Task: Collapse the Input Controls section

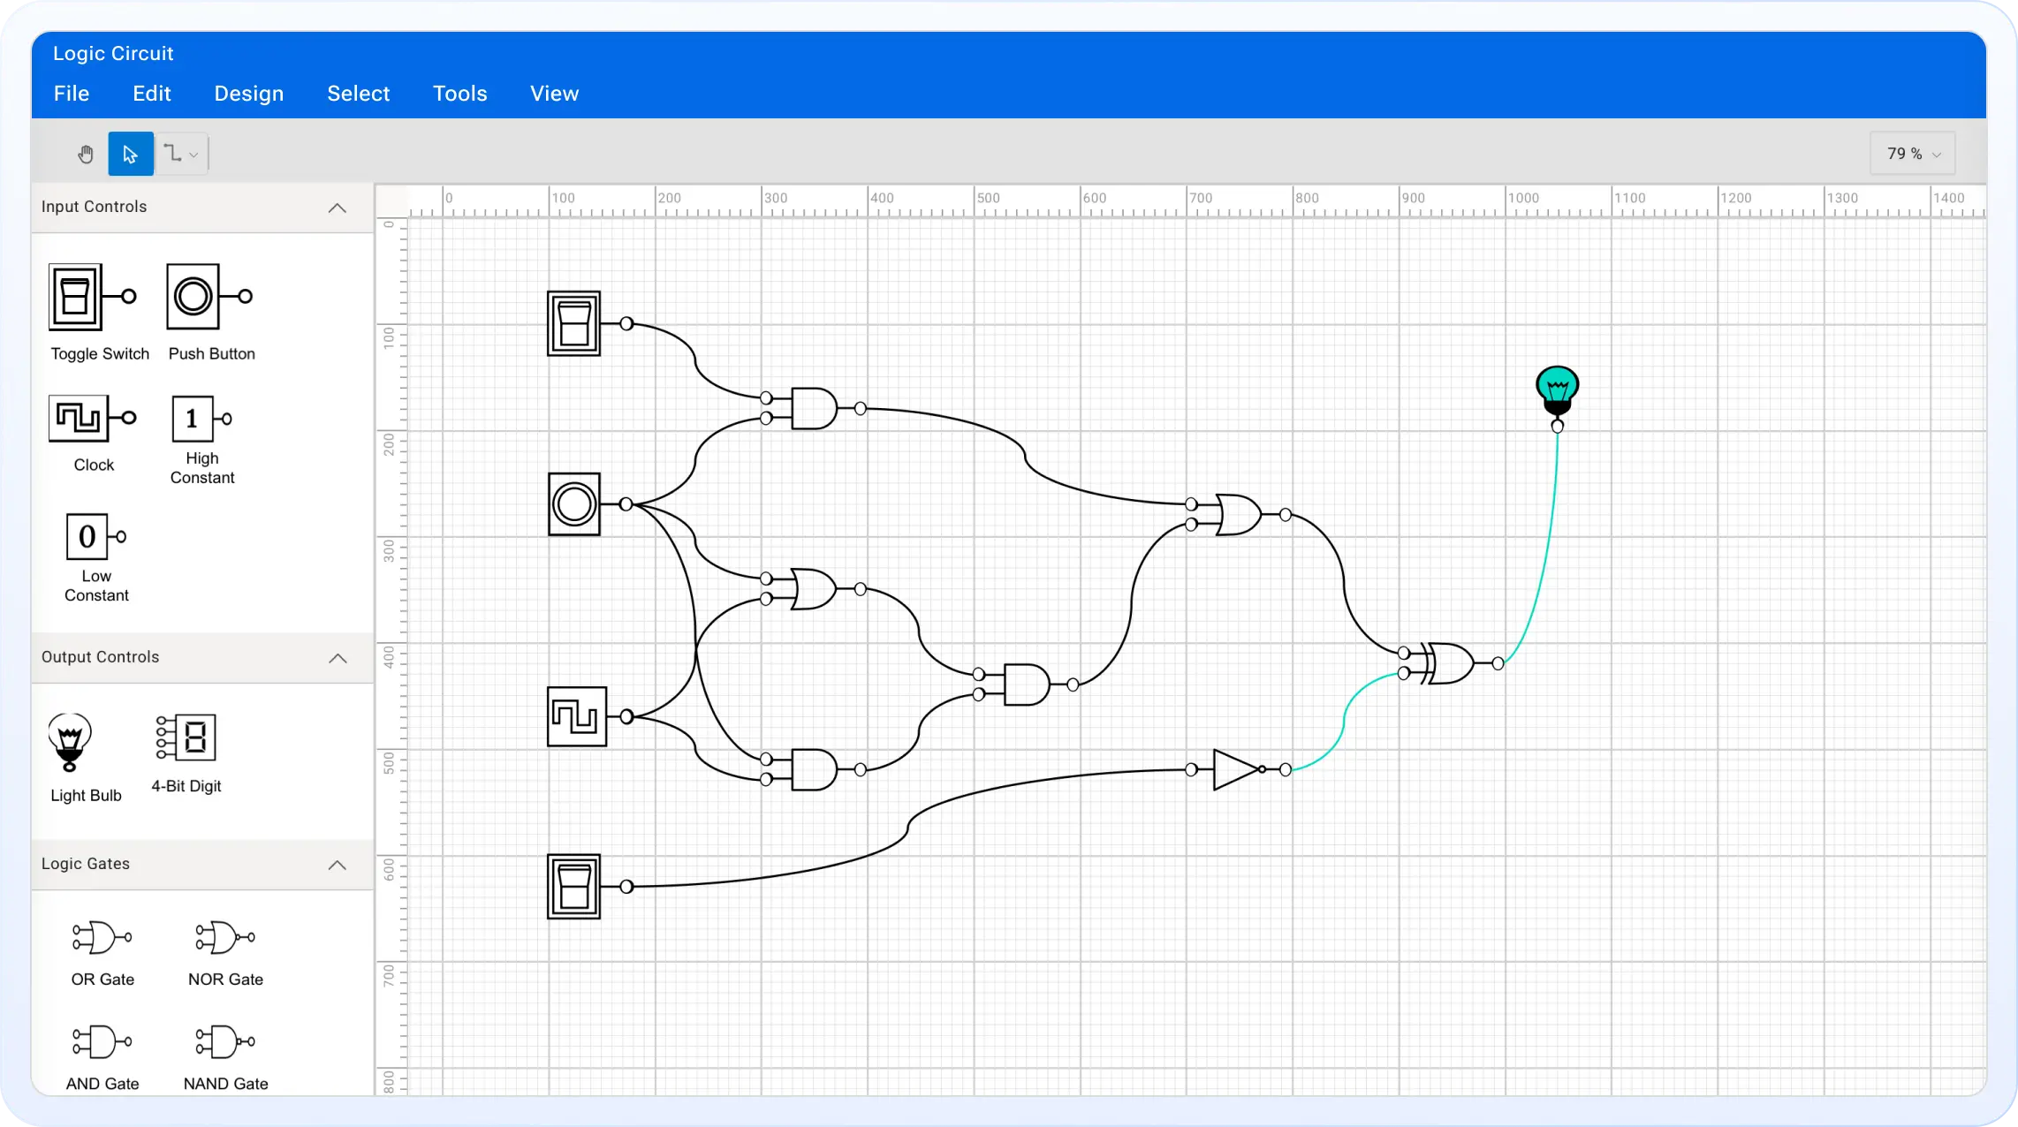Action: tap(337, 208)
